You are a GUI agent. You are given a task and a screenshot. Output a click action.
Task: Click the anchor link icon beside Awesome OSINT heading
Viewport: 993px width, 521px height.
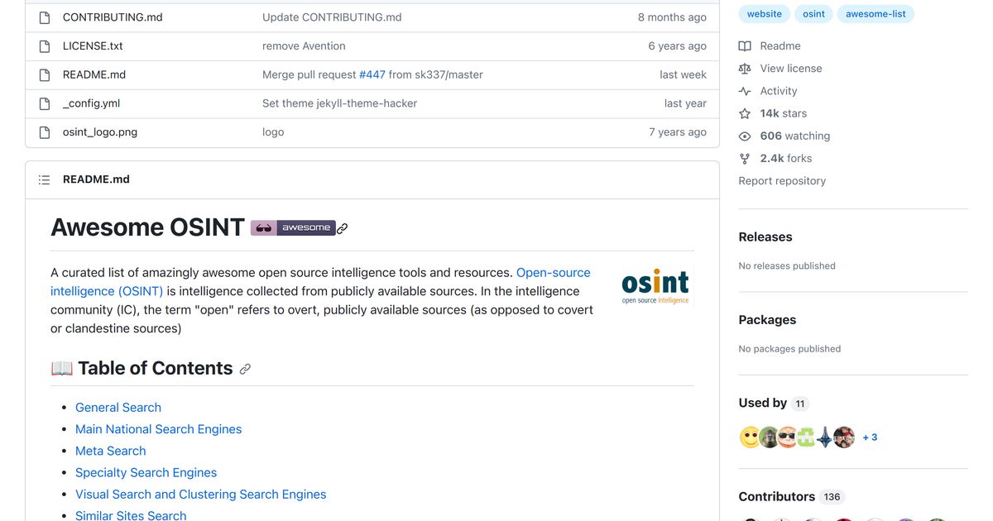[342, 228]
